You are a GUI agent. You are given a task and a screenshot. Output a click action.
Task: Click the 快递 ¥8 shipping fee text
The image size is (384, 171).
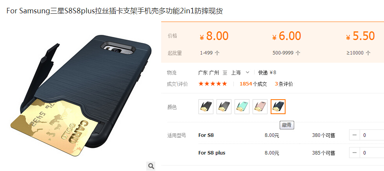pos(267,73)
